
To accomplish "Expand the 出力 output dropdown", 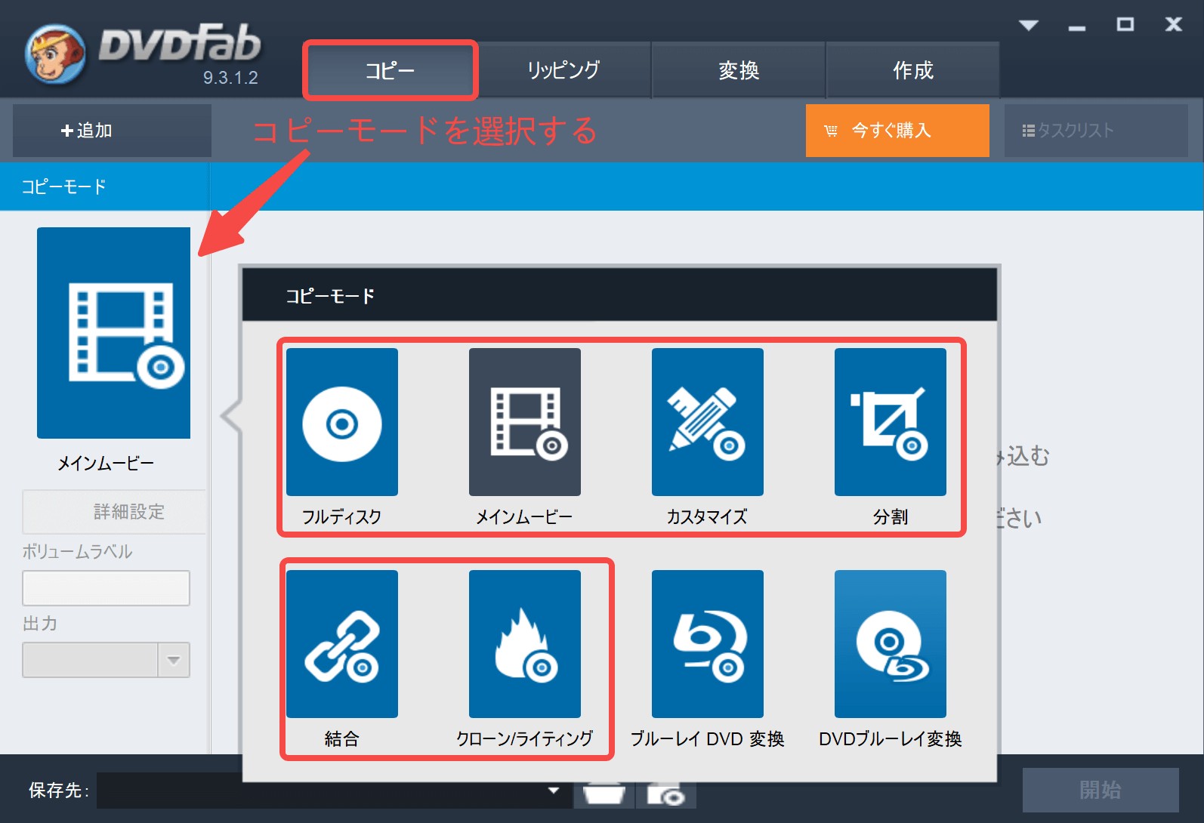I will [x=174, y=660].
